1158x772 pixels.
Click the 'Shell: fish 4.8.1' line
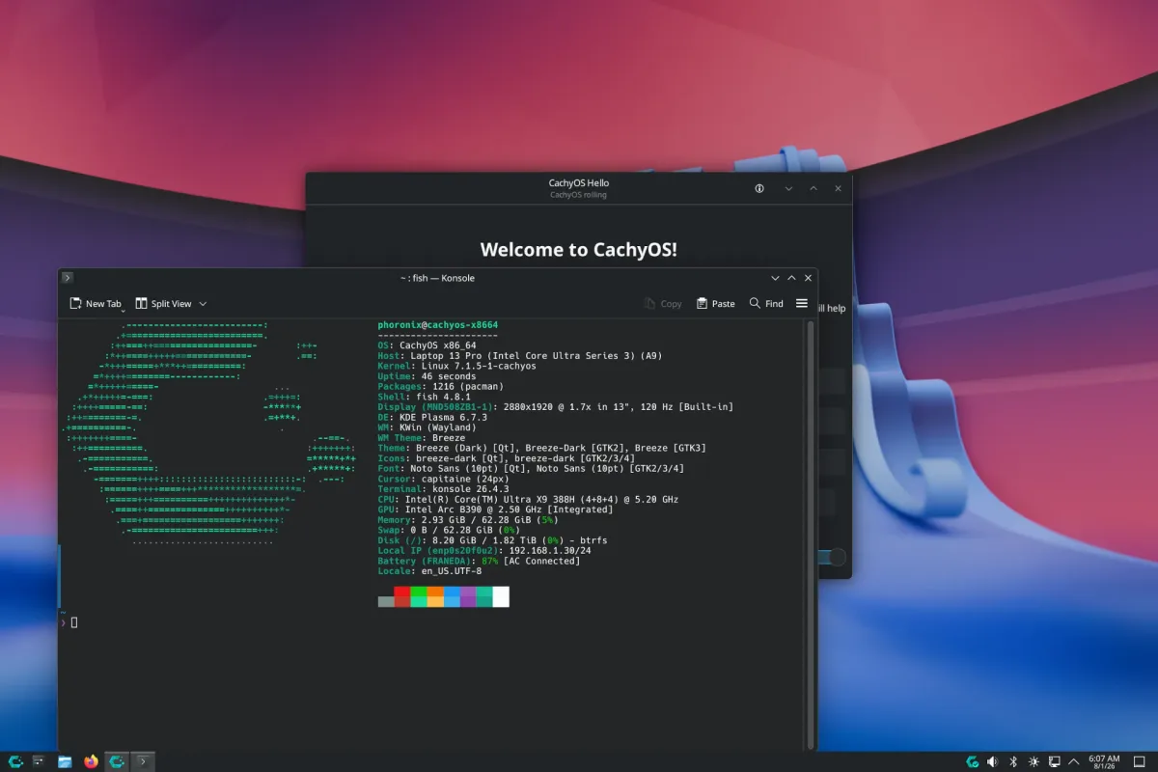424,397
